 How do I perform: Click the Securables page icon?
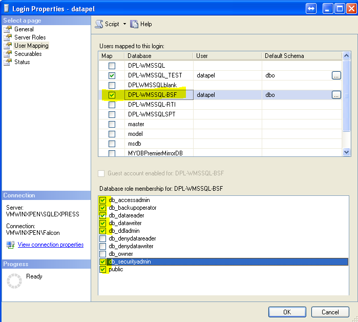(8, 54)
